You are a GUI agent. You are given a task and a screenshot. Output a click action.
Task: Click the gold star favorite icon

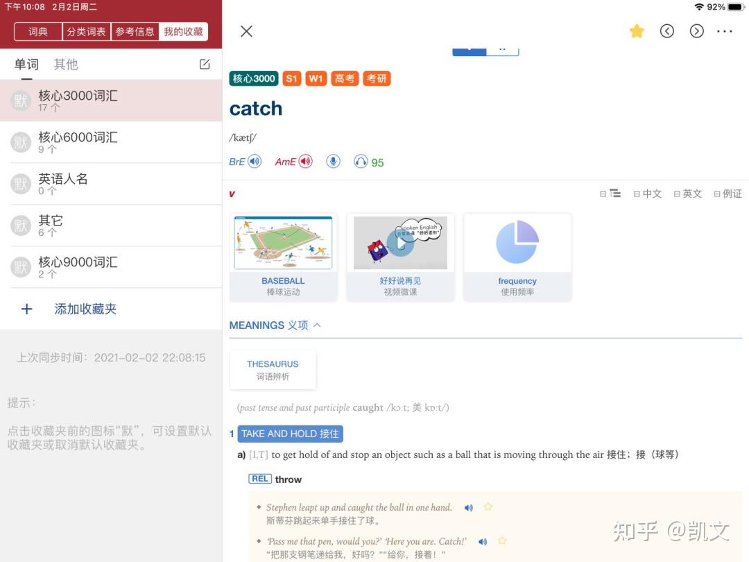pos(637,31)
